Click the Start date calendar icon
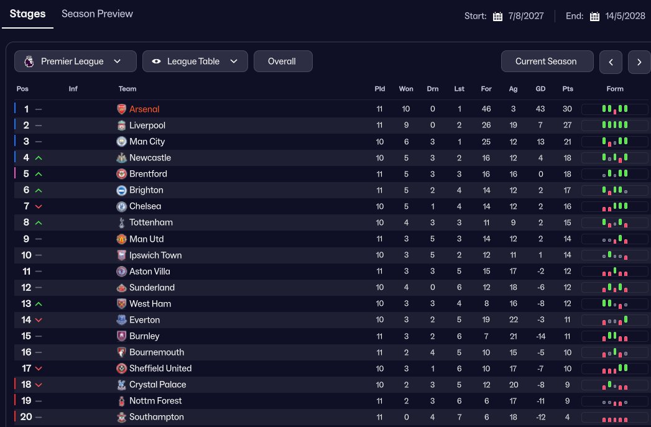Screen dimensions: 651x427 pyautogui.click(x=497, y=16)
